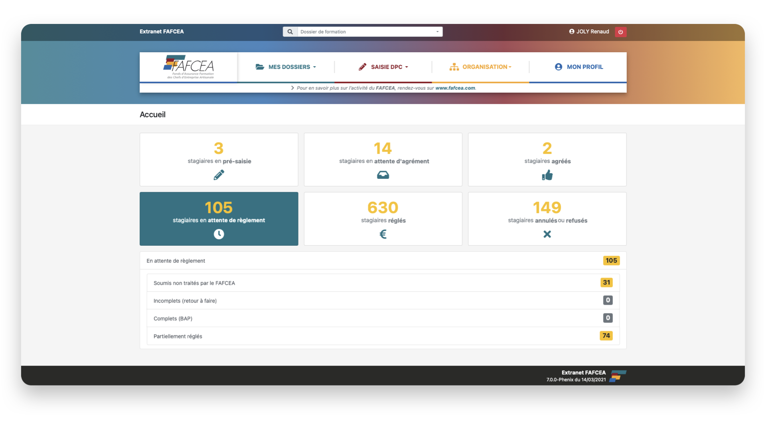
Task: Click the search magnifier icon
Action: 290,32
